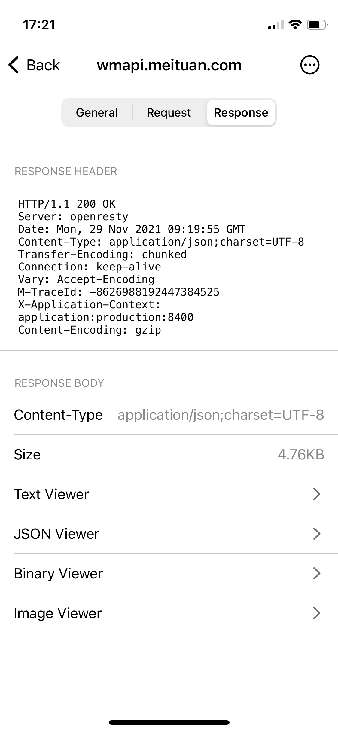The width and height of the screenshot is (338, 732).
Task: Tap the response header HTTP/1.1 200 OK text
Action: [67, 204]
